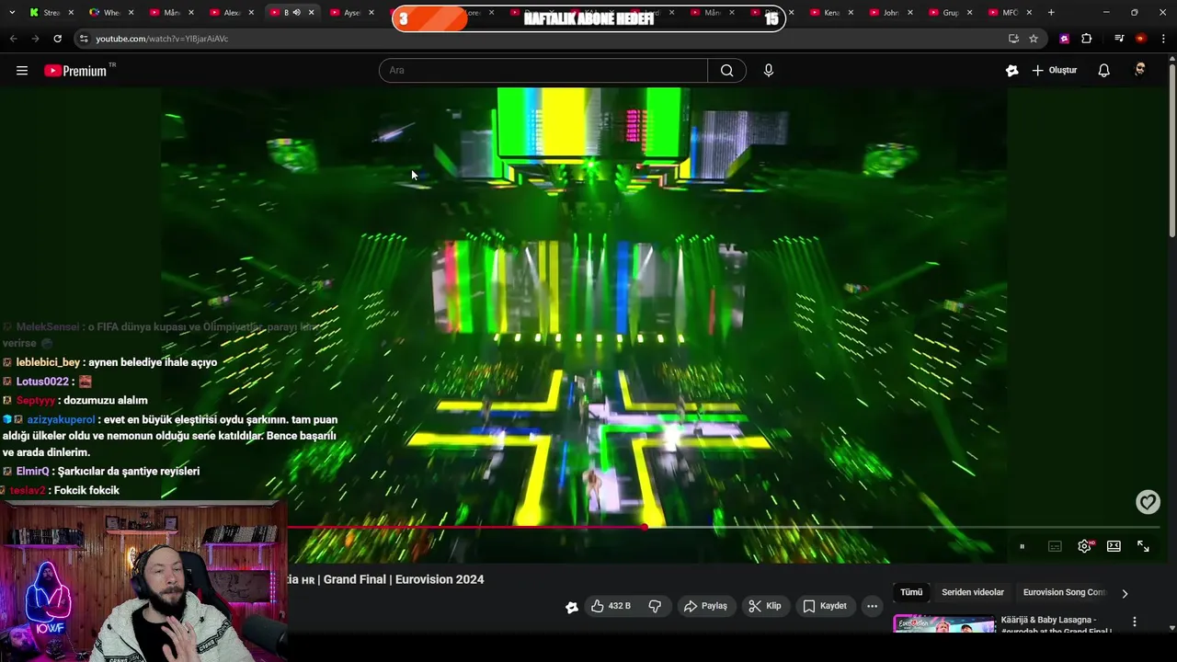Enter fullscreen mode in the player
Screen dimensions: 1177x662
point(1143,546)
